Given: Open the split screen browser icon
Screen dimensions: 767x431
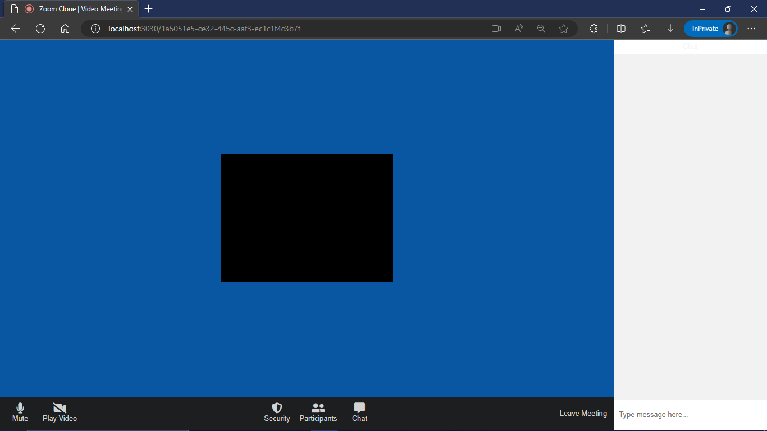Looking at the screenshot, I should click(620, 28).
